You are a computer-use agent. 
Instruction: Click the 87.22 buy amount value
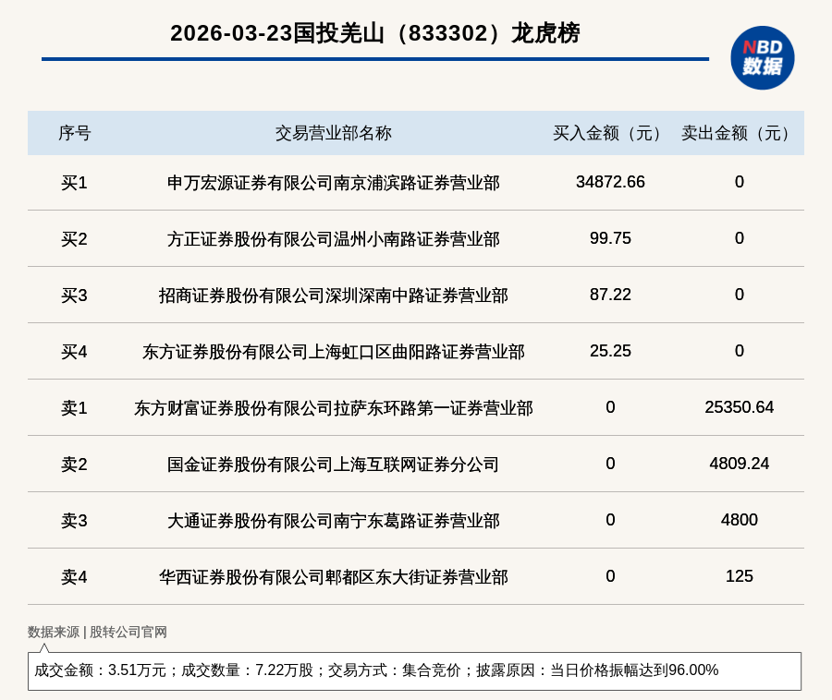click(610, 295)
